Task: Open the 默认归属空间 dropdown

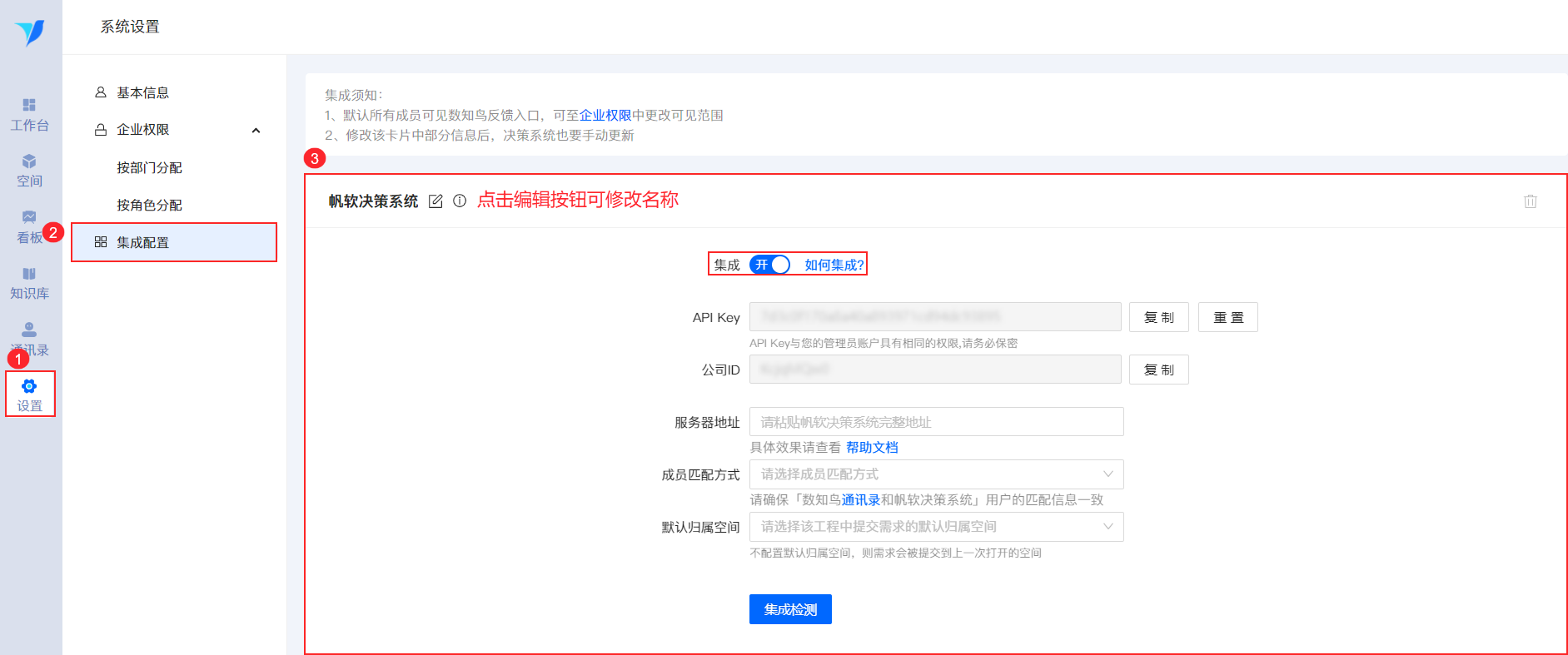Action: click(936, 527)
